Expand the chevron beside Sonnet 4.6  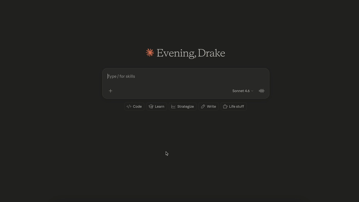[252, 91]
